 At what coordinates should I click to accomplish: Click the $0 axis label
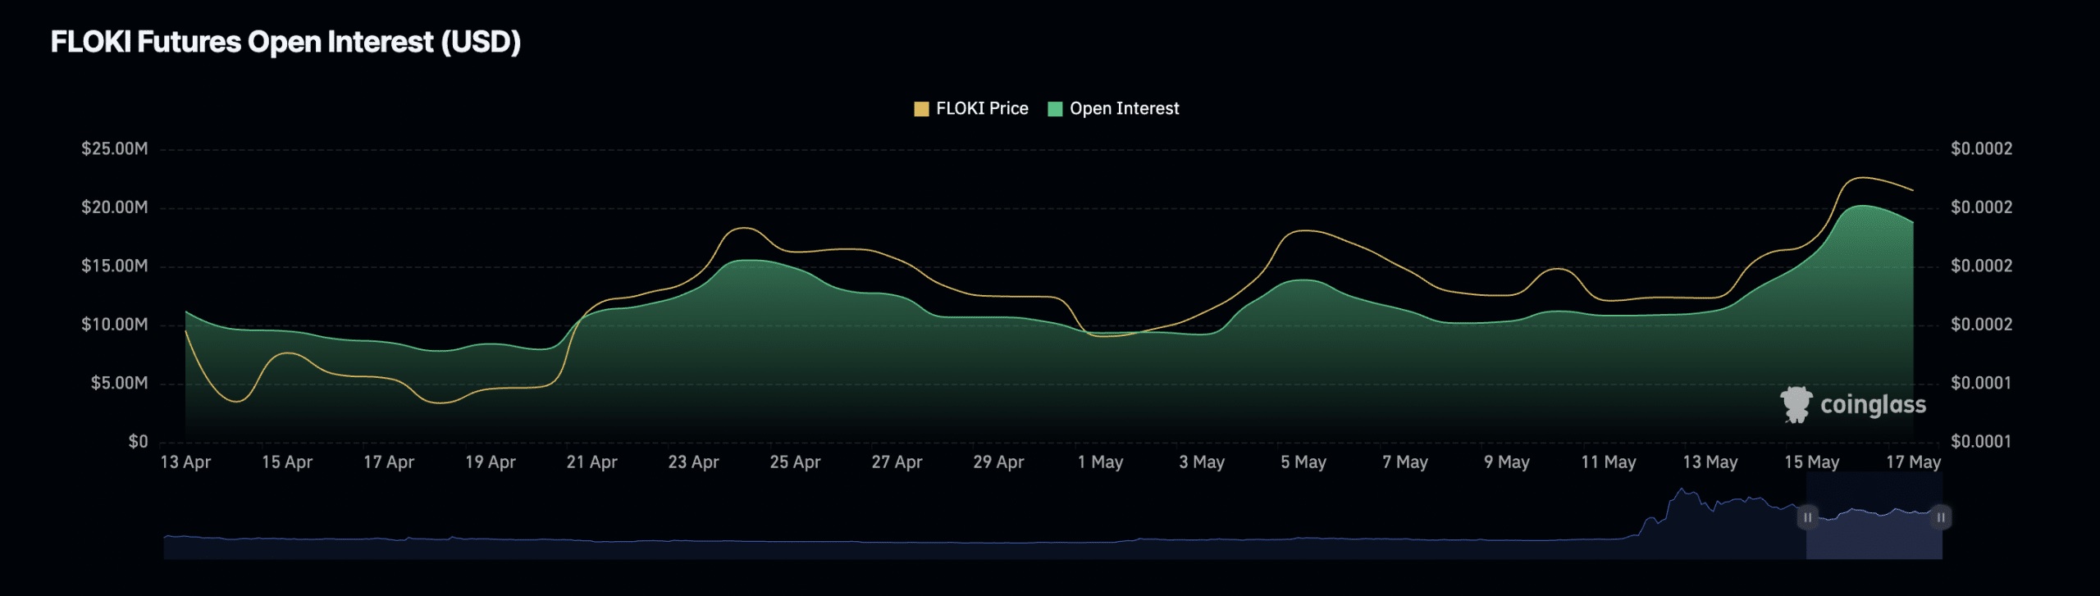click(138, 442)
